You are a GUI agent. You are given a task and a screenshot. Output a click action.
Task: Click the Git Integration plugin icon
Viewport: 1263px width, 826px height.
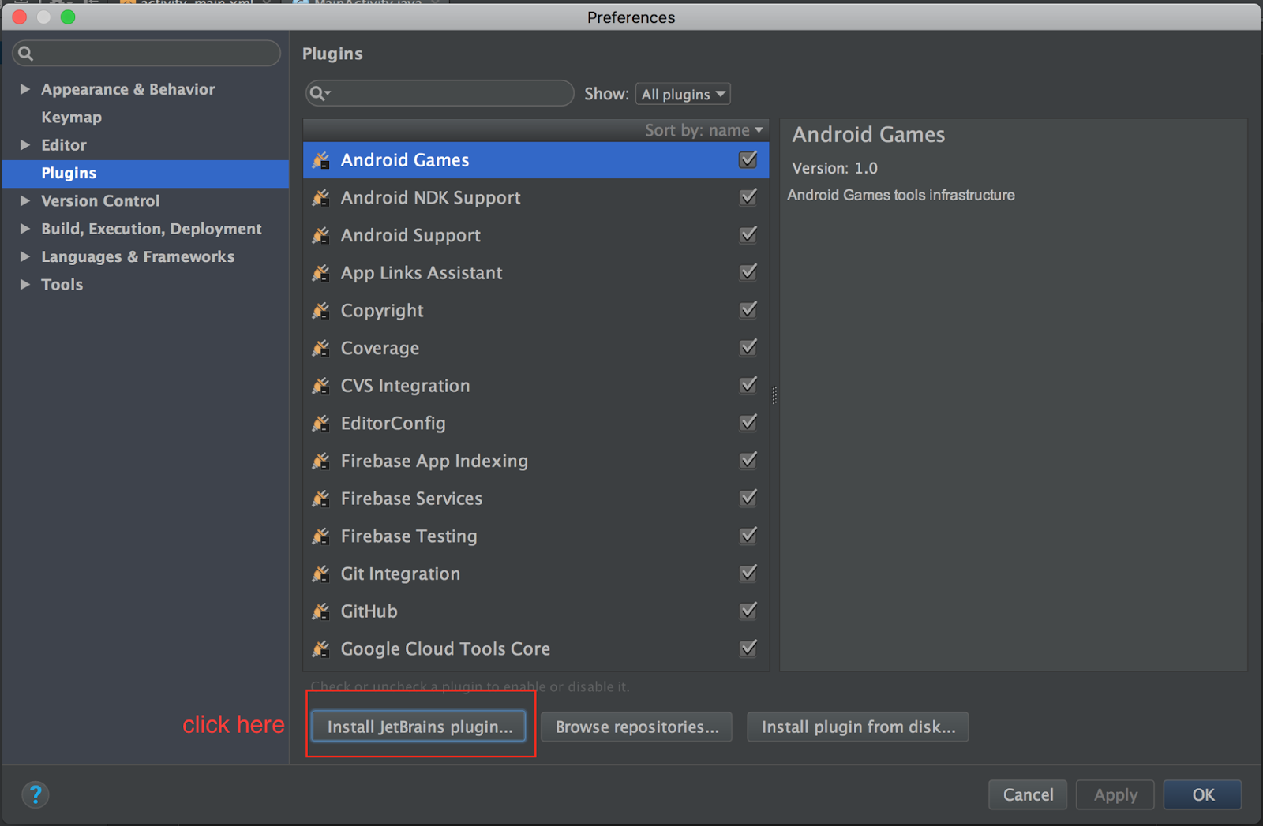pos(320,574)
